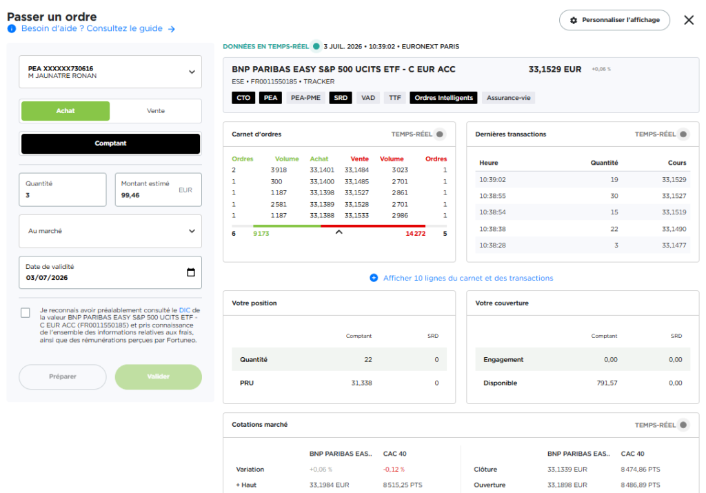Screen dimensions: 706x493
Task: Open the PEA account selector dropdown
Action: click(110, 72)
